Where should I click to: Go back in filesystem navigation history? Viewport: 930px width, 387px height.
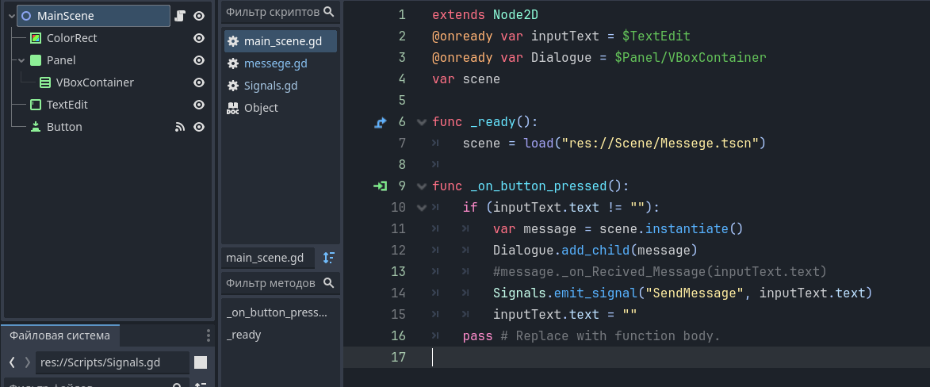click(12, 362)
